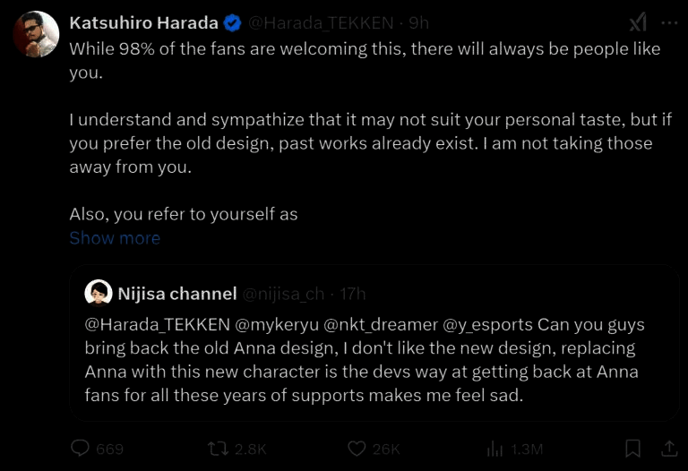The width and height of the screenshot is (688, 471).
Task: Click the Nijisa channel avatar
Action: (x=98, y=293)
